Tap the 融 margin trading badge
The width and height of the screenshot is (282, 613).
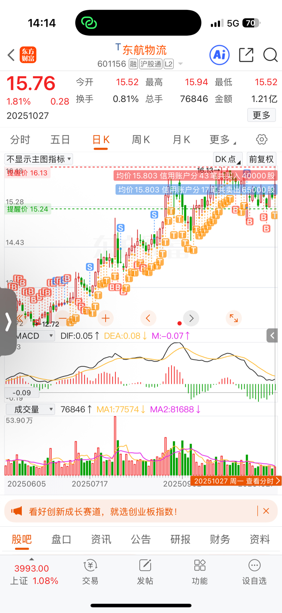coord(133,64)
